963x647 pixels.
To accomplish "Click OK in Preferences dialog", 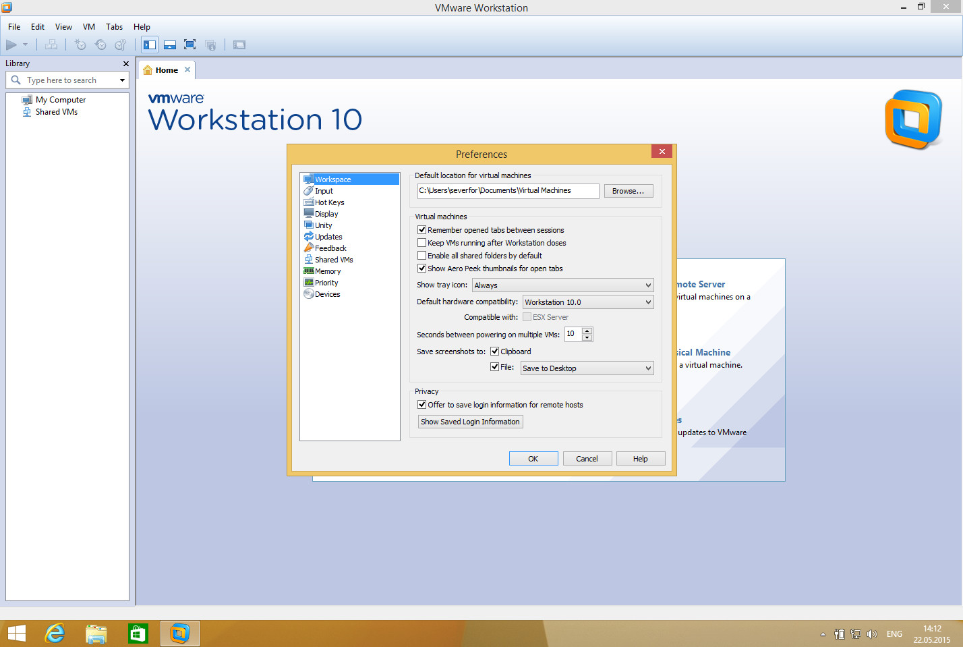I will (533, 459).
